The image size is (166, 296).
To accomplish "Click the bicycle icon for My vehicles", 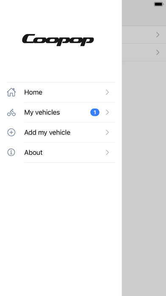I will pos(11,112).
